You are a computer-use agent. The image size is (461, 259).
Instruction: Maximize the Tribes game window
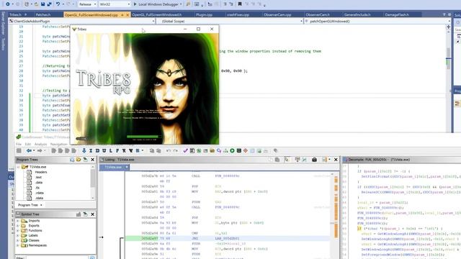click(199, 29)
